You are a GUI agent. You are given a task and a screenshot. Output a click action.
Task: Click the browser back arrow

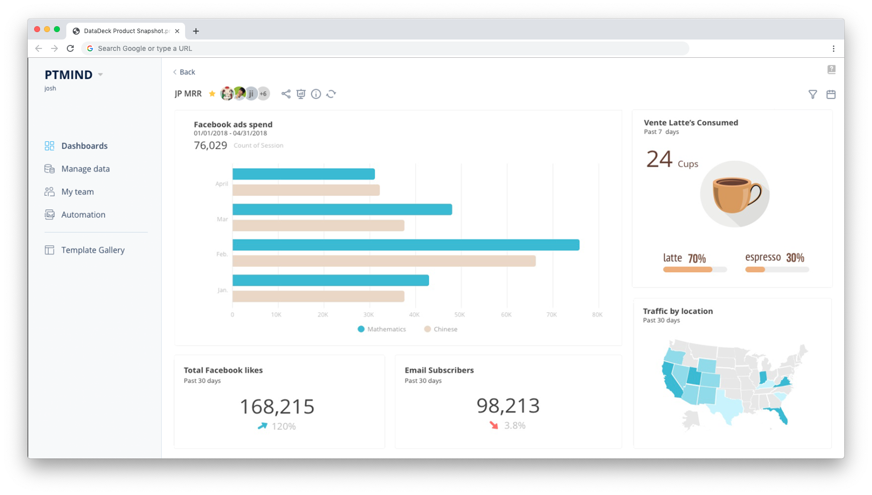39,48
